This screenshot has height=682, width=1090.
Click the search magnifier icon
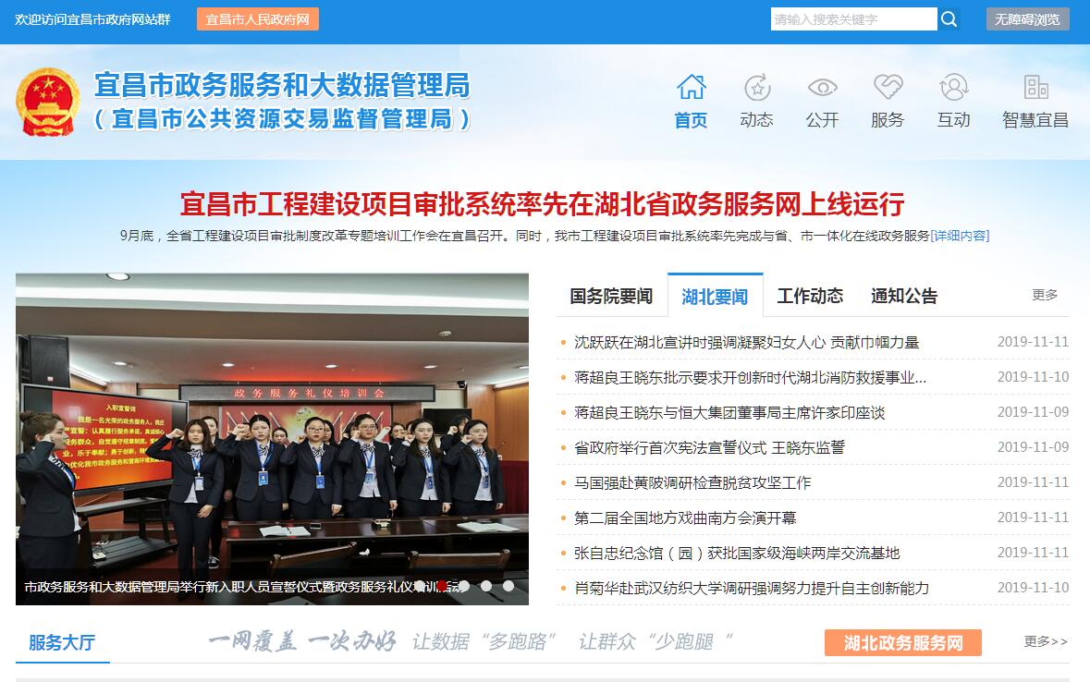click(949, 19)
